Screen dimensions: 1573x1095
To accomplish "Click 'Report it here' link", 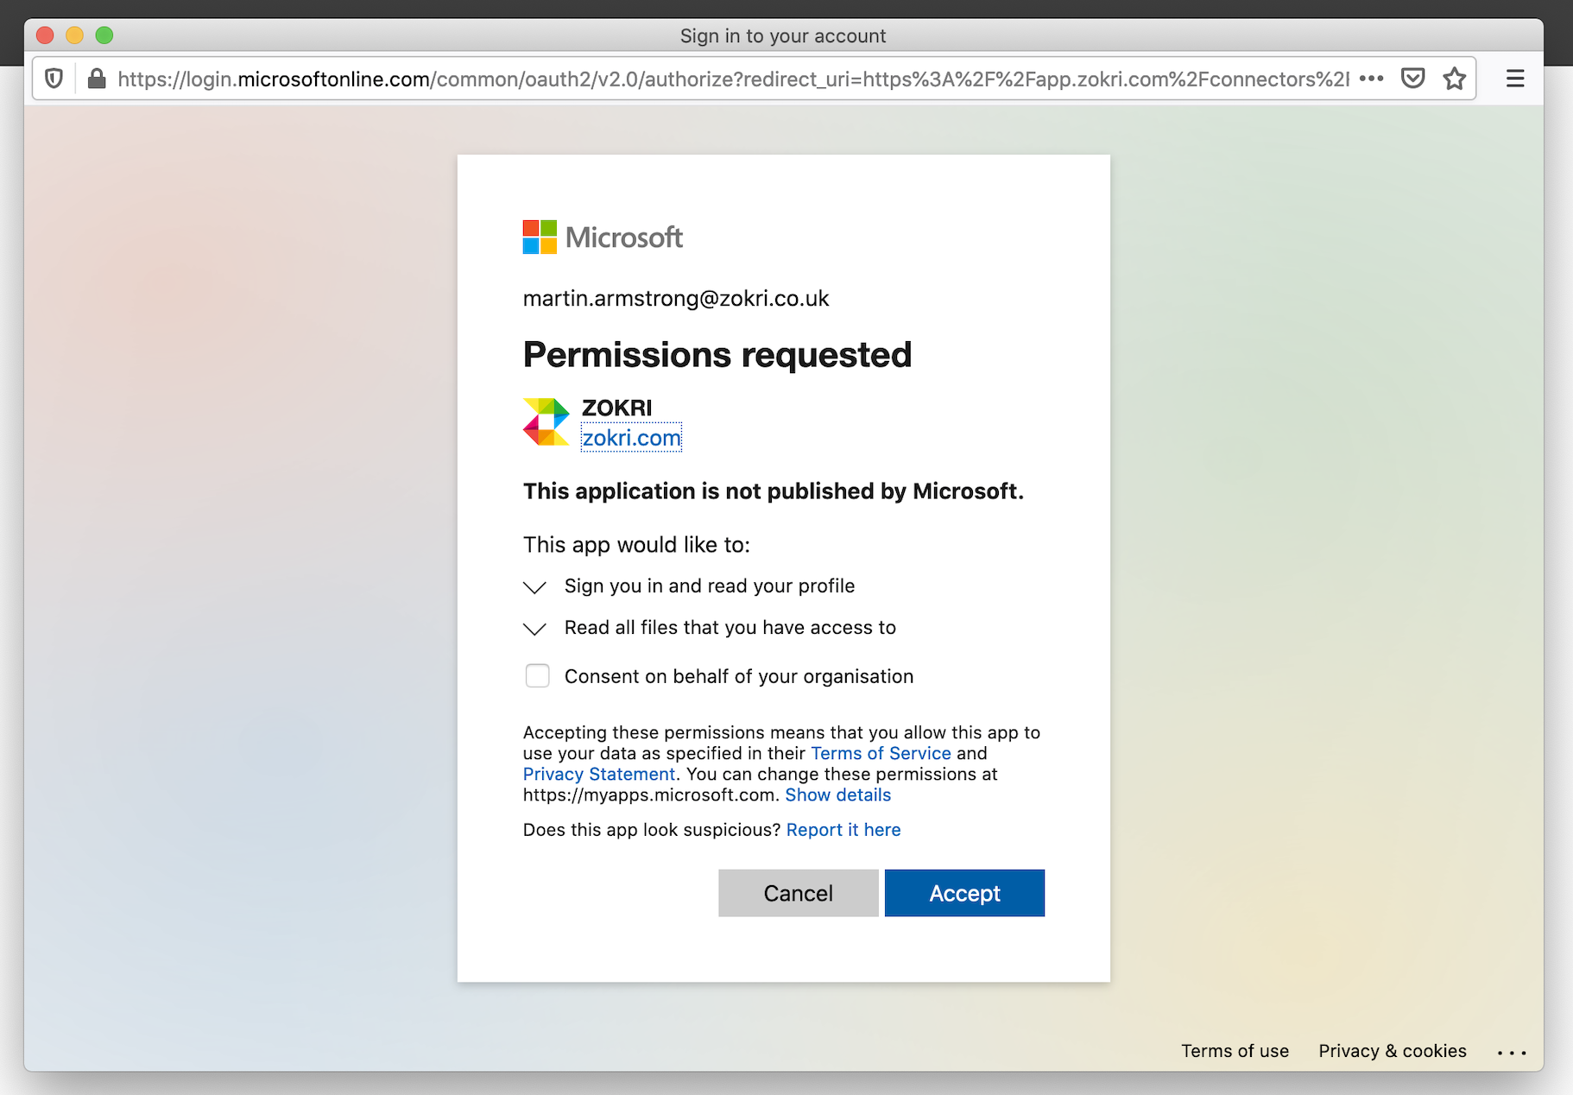I will tap(843, 830).
